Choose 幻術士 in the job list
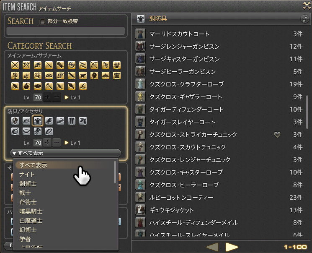The height and width of the screenshot is (253, 312). 64,230
